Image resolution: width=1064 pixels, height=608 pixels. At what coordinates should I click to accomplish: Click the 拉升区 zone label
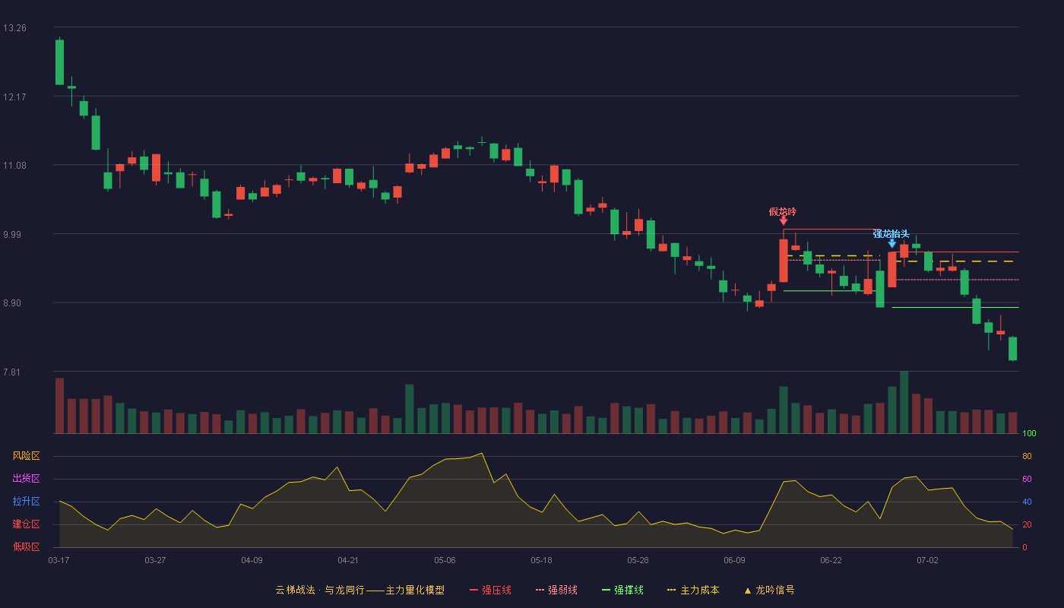(x=26, y=502)
